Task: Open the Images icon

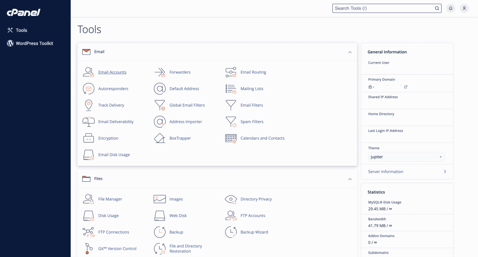Action: tap(160, 199)
